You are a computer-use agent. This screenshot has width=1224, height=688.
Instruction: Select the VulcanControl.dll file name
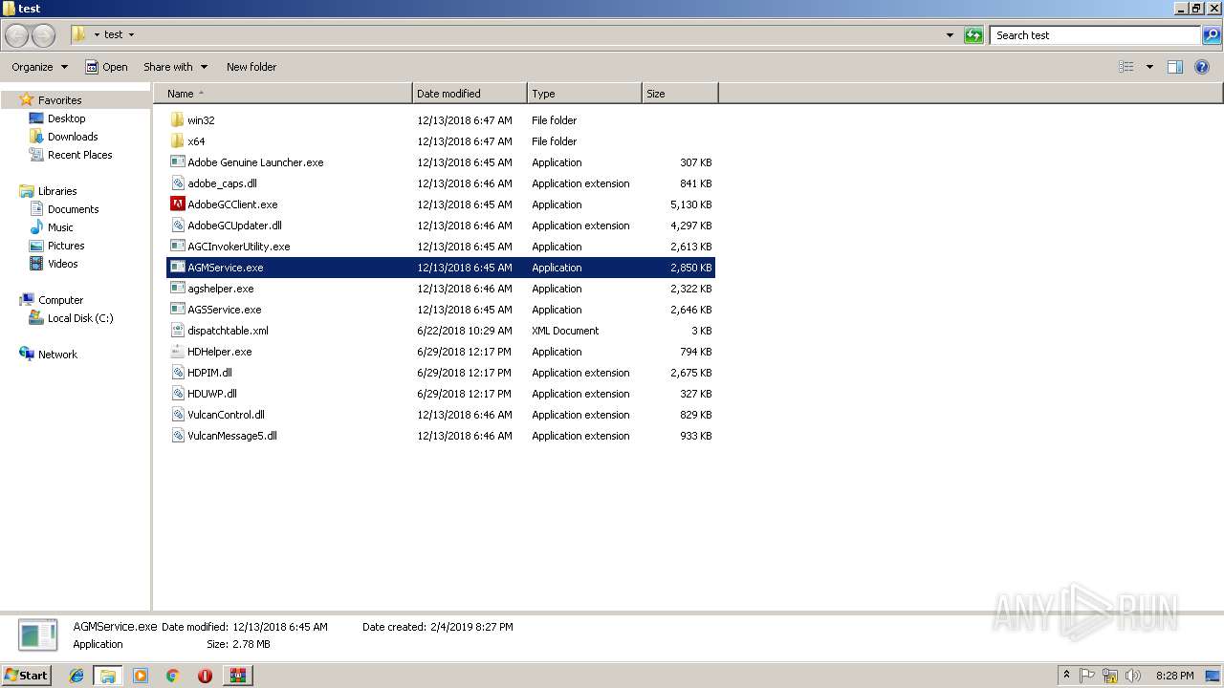pyautogui.click(x=226, y=415)
